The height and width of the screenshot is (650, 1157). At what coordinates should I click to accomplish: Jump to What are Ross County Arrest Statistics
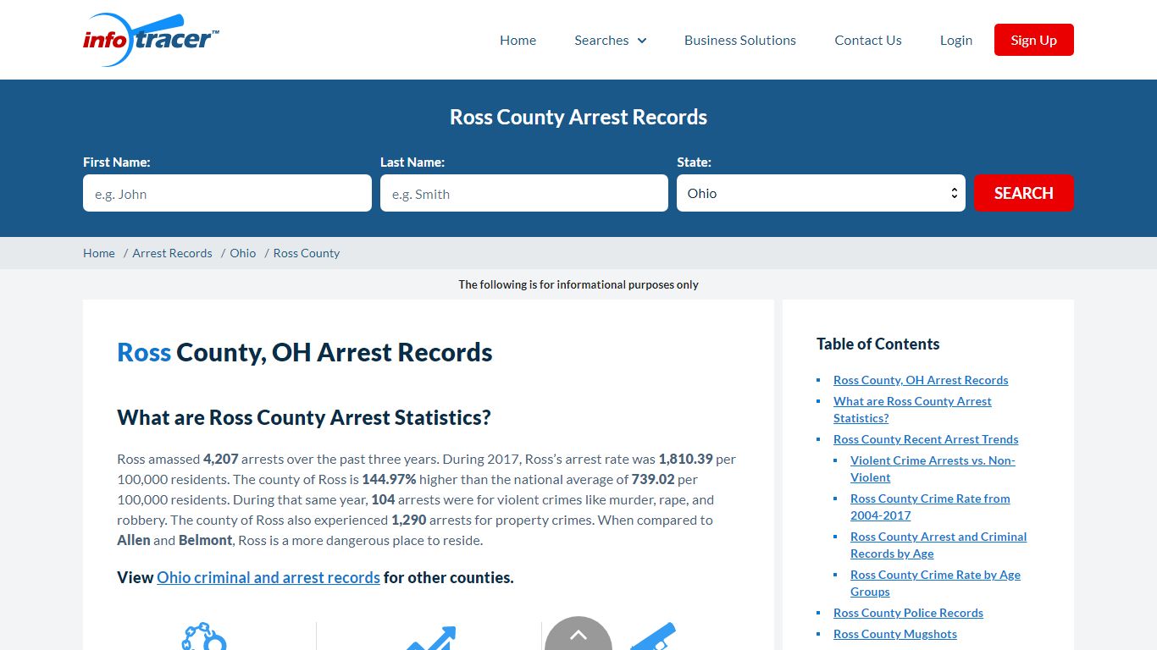(912, 410)
